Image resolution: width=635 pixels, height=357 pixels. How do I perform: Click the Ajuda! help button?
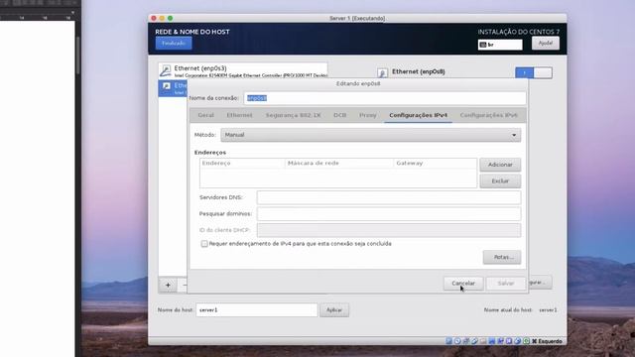click(x=546, y=44)
